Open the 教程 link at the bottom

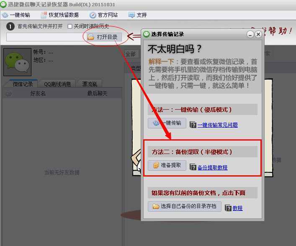(237, 208)
